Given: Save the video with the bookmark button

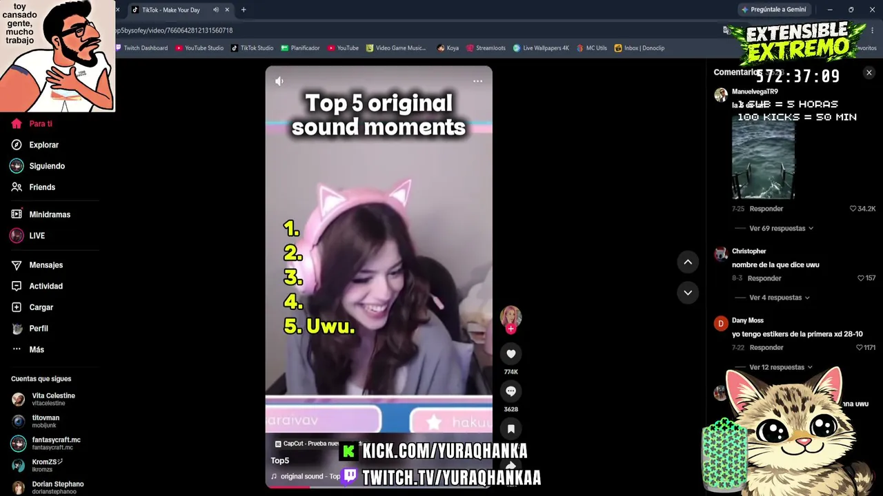Looking at the screenshot, I should coord(510,428).
